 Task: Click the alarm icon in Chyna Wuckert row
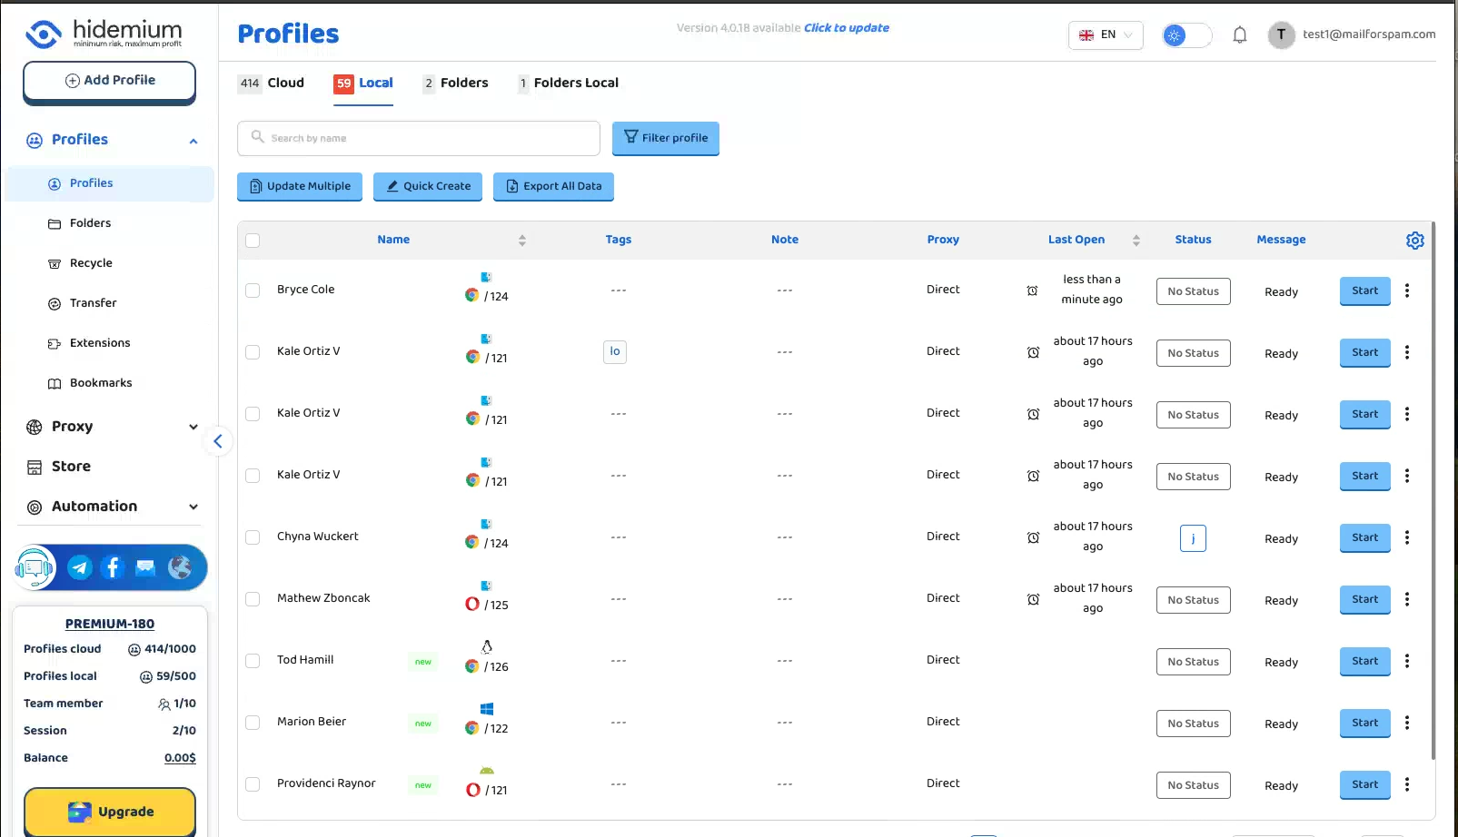coord(1033,537)
